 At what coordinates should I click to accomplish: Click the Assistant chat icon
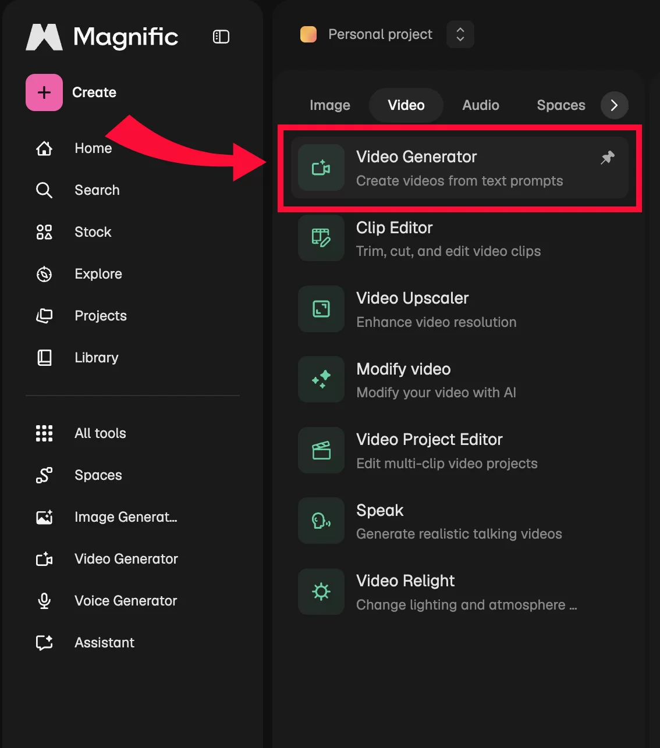(44, 643)
